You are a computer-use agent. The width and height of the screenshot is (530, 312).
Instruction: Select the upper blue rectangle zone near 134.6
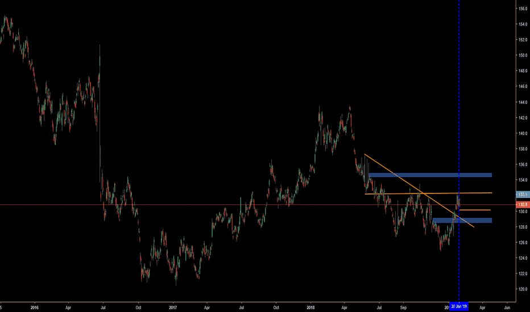point(430,175)
